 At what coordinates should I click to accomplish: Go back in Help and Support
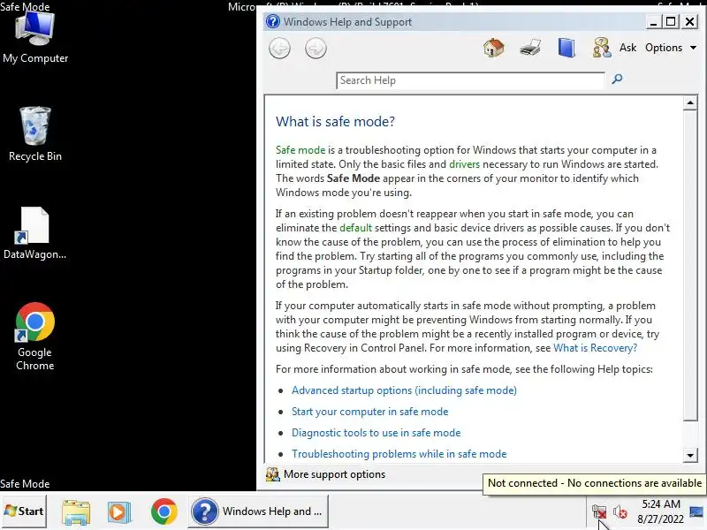(279, 49)
